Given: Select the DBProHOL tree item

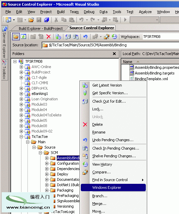Looking at the screenshot, I should coord(40,88).
